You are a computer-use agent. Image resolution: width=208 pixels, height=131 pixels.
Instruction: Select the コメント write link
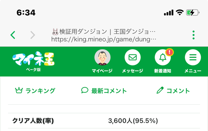[173, 91]
